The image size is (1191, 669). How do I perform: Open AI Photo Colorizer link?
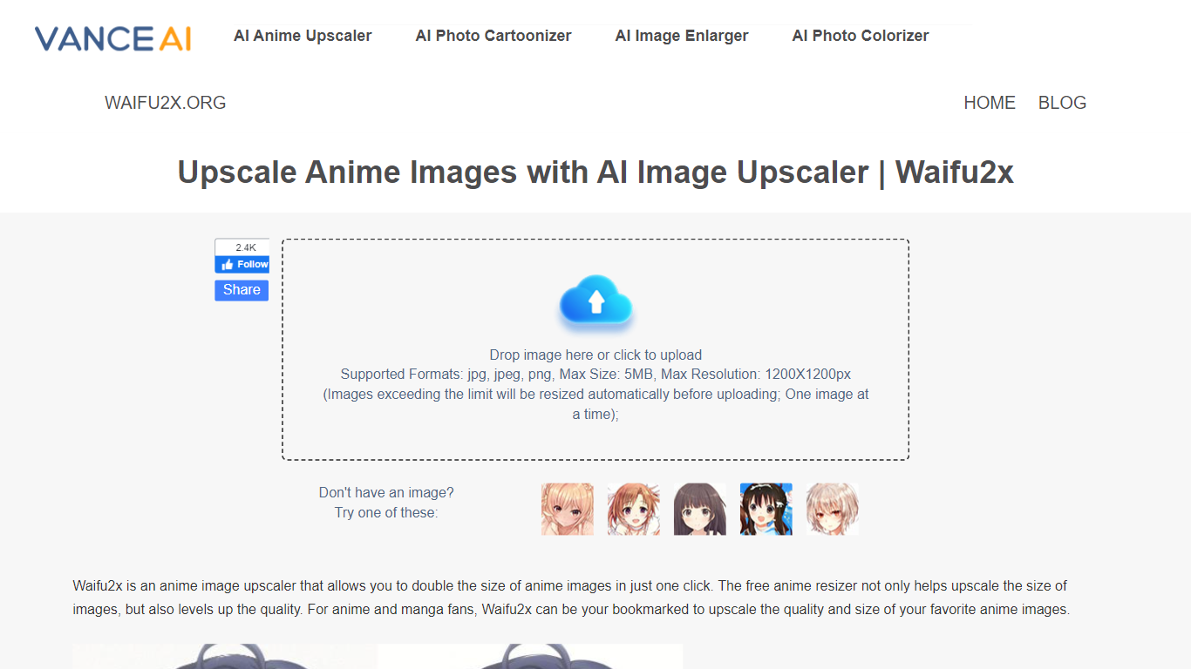(x=861, y=36)
